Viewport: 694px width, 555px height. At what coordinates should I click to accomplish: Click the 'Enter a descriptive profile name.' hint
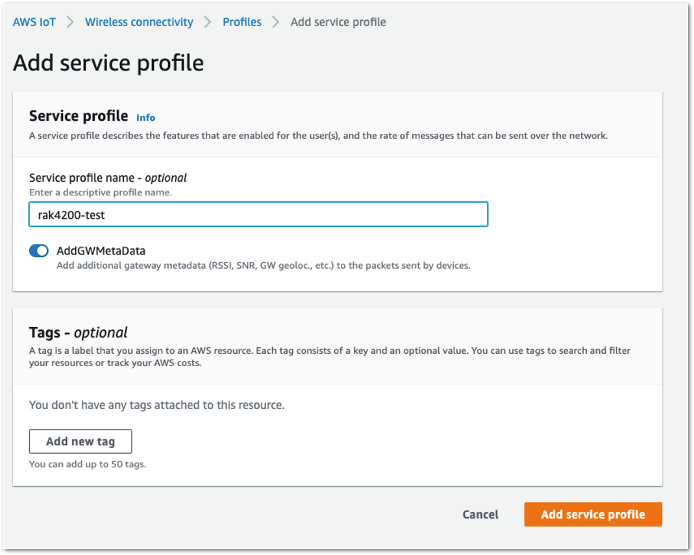[101, 193]
